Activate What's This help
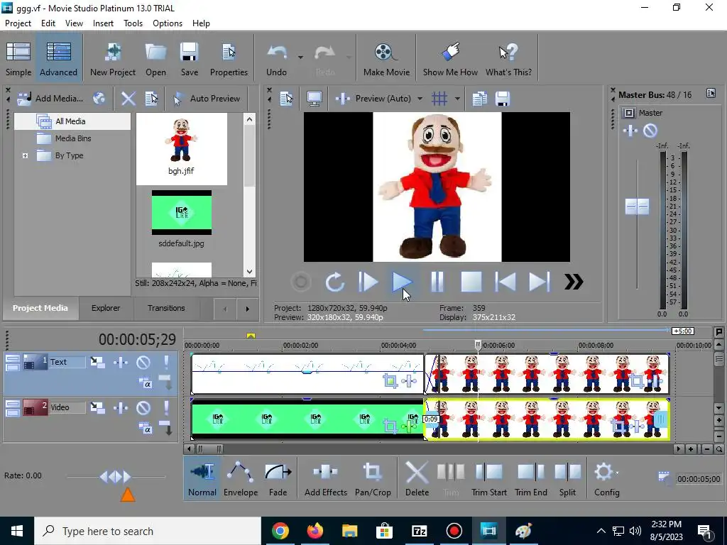 508,59
